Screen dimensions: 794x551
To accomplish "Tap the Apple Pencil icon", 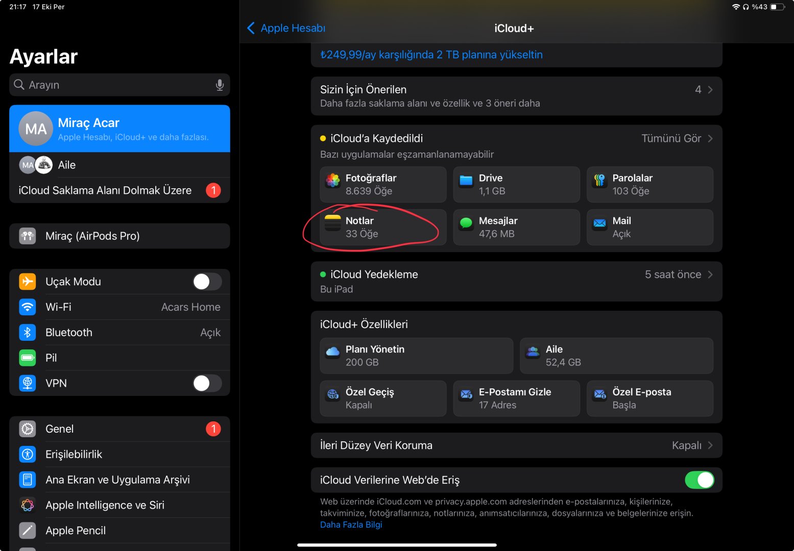I will click(28, 531).
